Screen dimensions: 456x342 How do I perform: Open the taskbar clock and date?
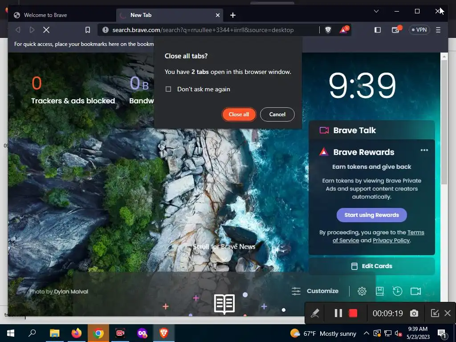tap(418, 333)
